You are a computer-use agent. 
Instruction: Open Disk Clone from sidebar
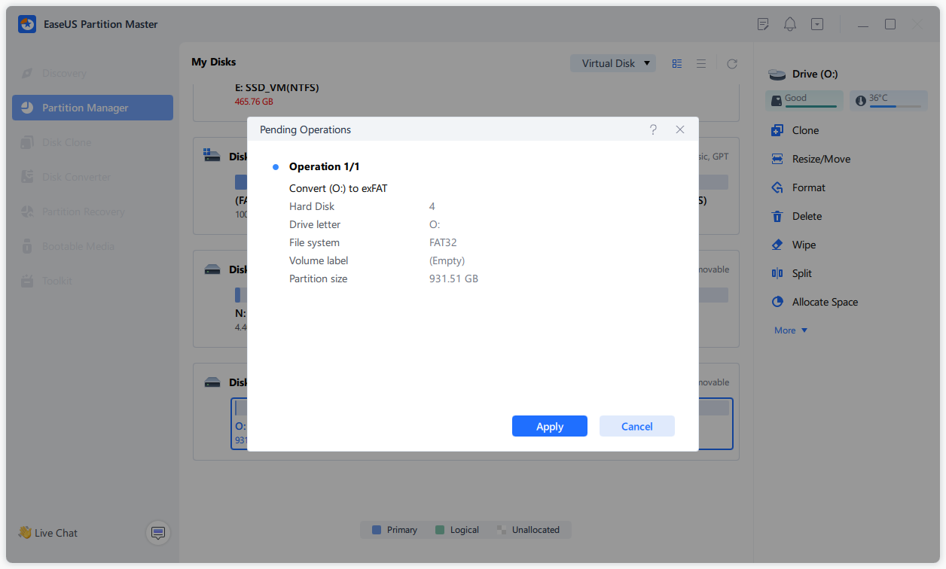click(x=93, y=142)
